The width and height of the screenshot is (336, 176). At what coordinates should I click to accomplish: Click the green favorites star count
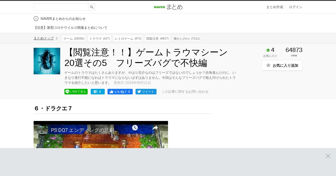point(270,50)
